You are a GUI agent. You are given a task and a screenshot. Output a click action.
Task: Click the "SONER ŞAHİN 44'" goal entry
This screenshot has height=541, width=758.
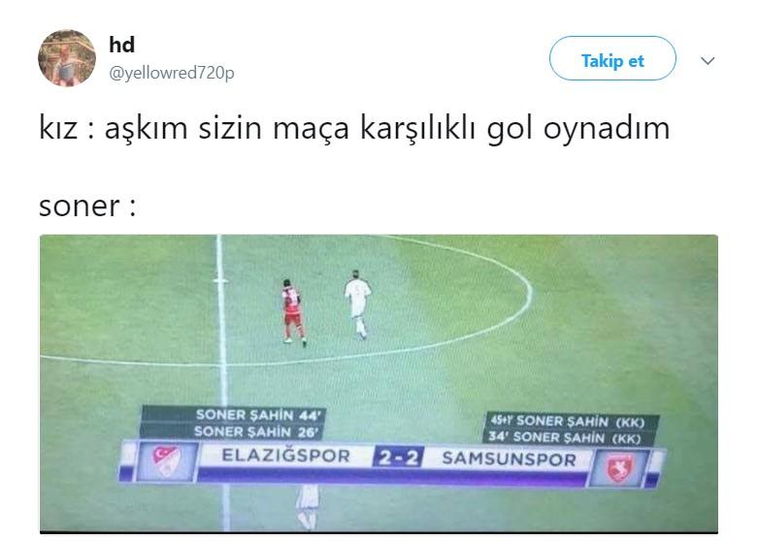258,415
